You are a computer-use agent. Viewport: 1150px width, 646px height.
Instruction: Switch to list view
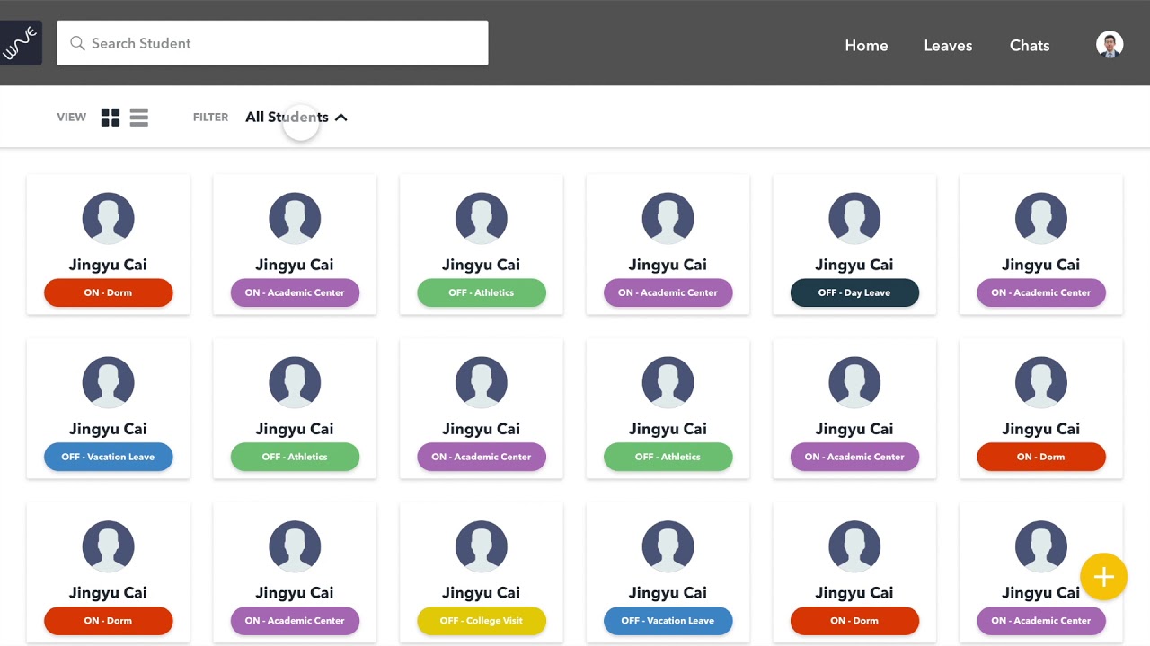(x=138, y=118)
